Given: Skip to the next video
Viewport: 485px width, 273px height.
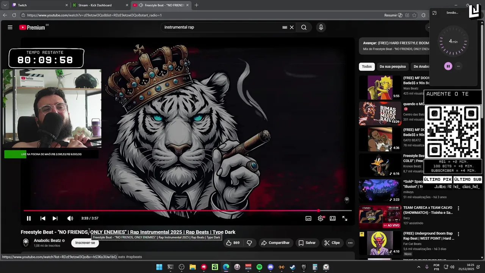Looking at the screenshot, I should tap(55, 218).
